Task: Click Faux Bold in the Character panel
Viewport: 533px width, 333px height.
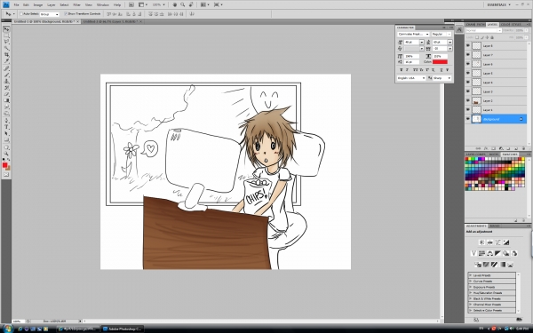Action: (x=402, y=69)
